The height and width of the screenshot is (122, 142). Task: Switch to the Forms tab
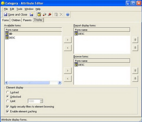tap(5, 20)
